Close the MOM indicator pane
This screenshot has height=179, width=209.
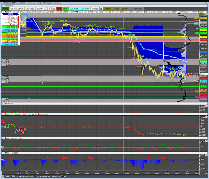click(3, 153)
